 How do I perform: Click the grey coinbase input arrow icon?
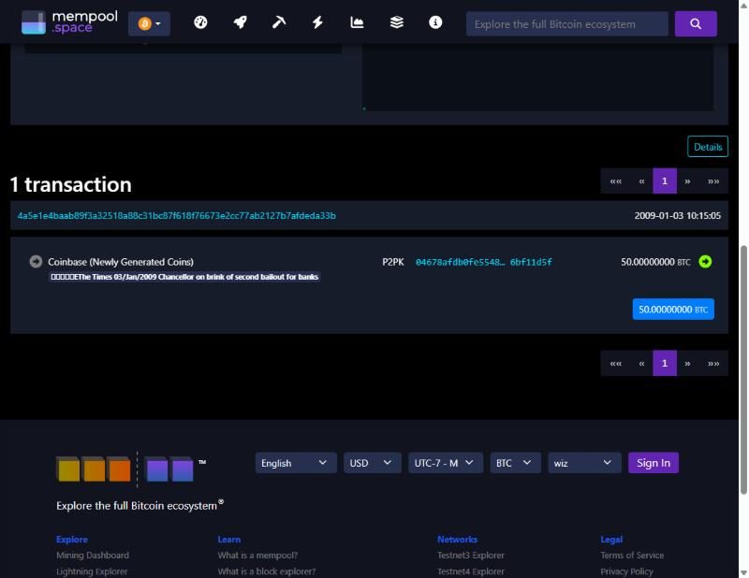click(x=36, y=262)
